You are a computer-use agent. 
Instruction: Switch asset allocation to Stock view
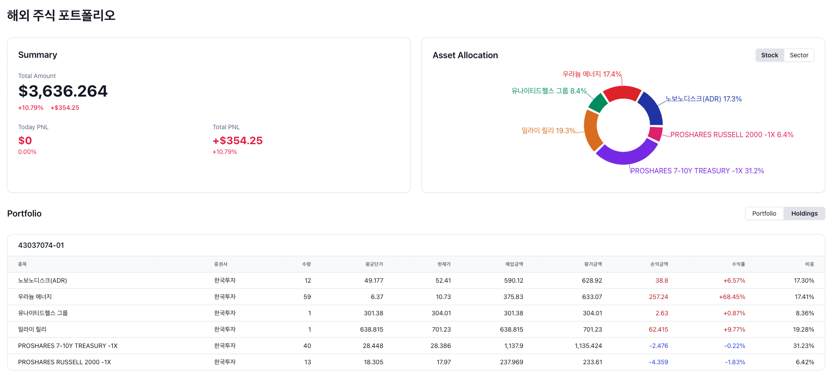[770, 55]
